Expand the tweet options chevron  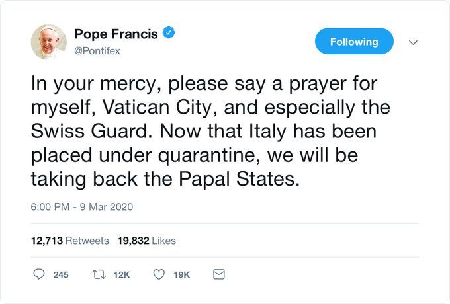pos(414,42)
